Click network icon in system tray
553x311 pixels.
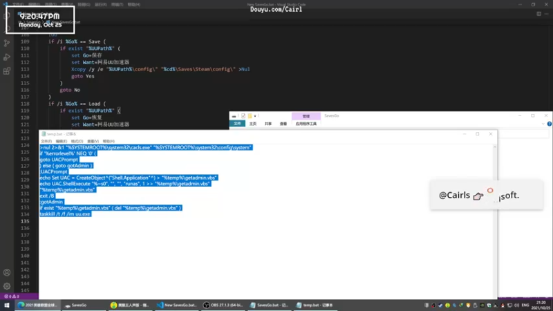coord(509,305)
